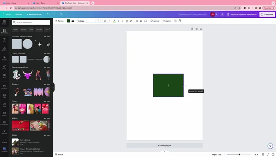Open the Notas button in footer
The width and height of the screenshot is (276, 157).
click(x=59, y=155)
